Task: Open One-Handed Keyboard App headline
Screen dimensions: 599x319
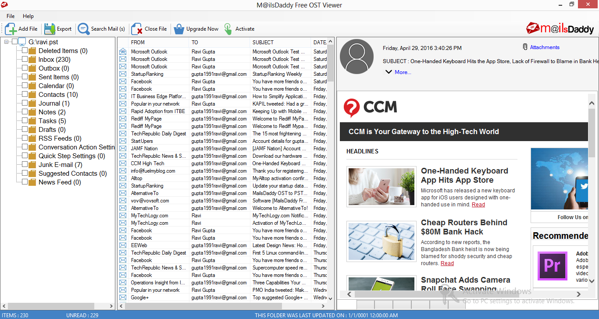Action: tap(464, 175)
